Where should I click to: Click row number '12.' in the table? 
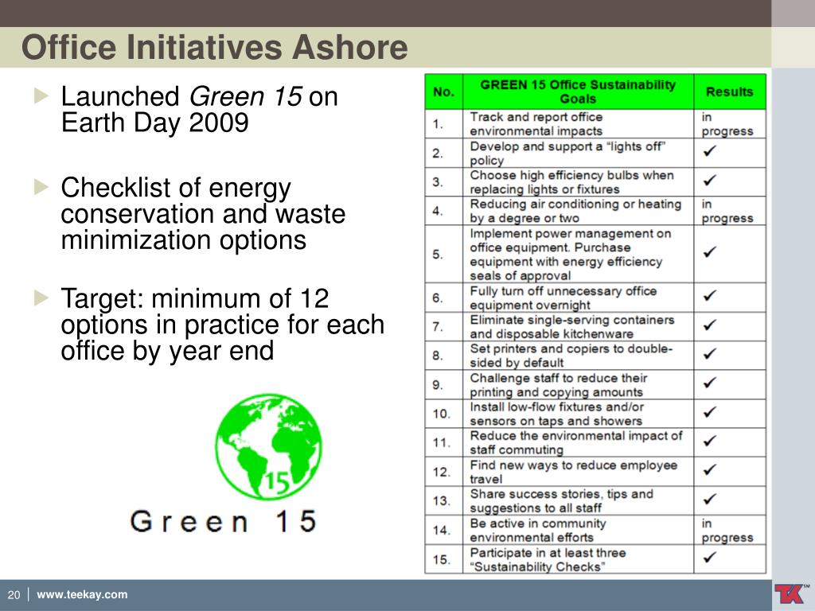tap(441, 472)
